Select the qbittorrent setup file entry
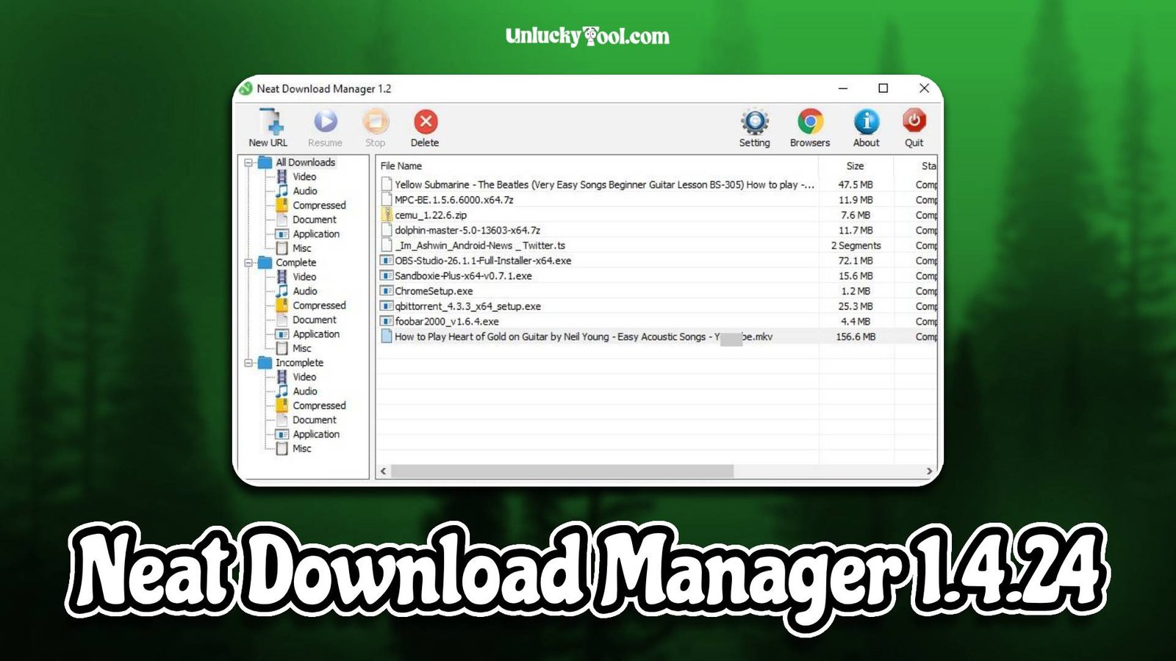The image size is (1176, 661). 466,306
